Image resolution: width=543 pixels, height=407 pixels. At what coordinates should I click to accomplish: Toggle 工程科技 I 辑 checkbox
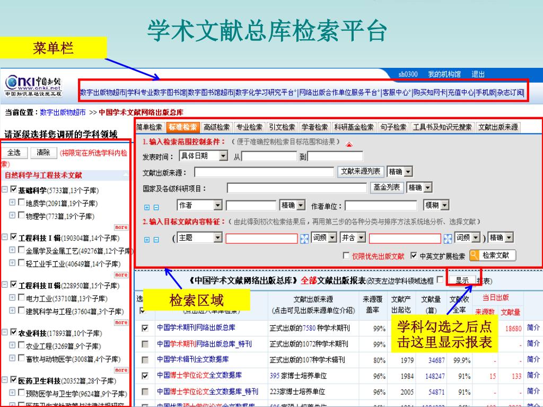tap(13, 237)
